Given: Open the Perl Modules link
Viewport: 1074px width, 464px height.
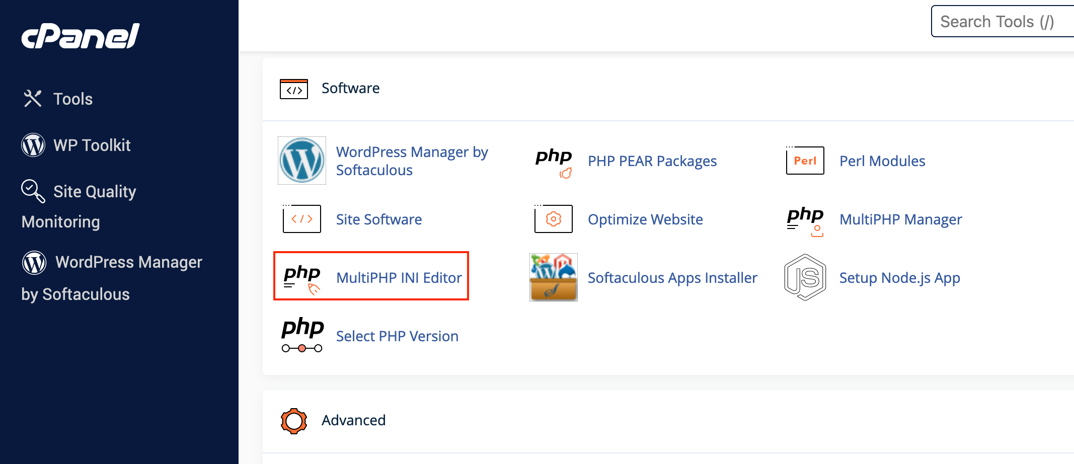Looking at the screenshot, I should point(882,161).
